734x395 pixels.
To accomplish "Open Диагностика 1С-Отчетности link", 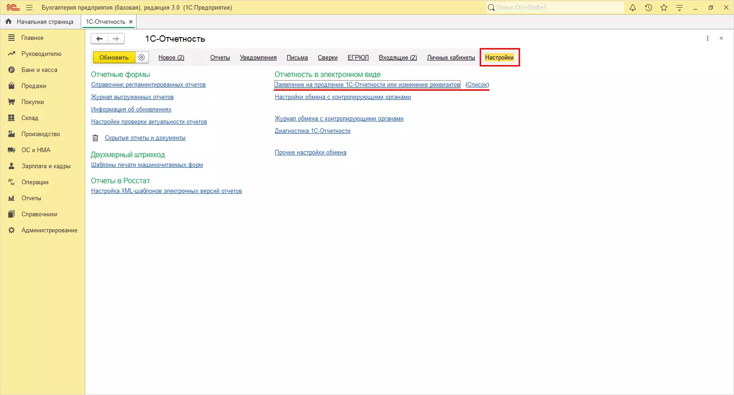I will [312, 131].
